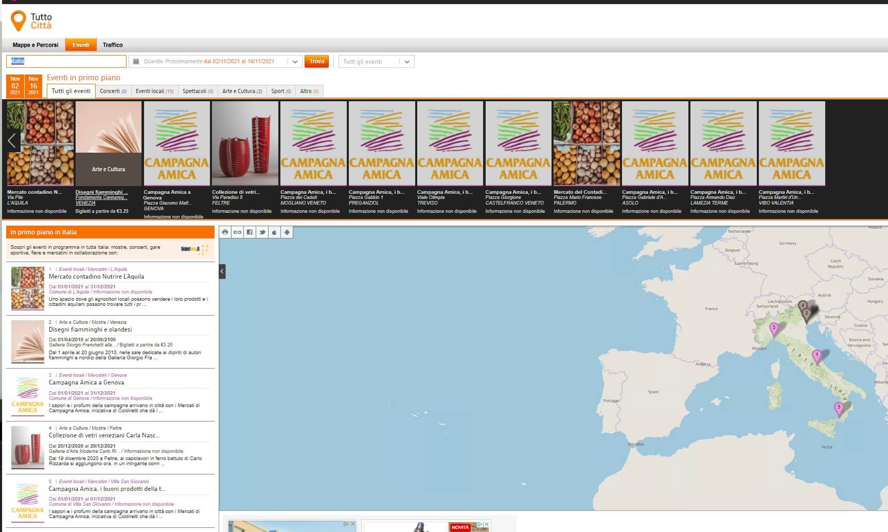Click map marker number 5
The image size is (888, 532).
[839, 408]
